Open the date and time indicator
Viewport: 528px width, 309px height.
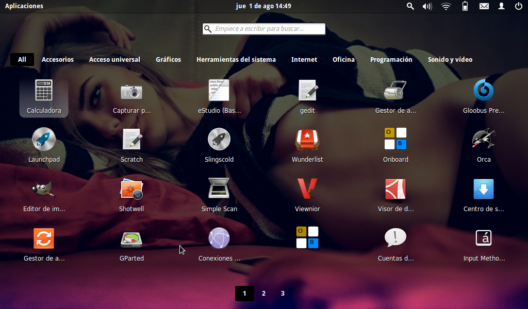263,6
